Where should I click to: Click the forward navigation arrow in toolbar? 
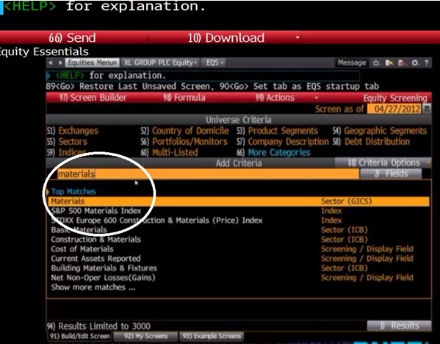(x=60, y=62)
